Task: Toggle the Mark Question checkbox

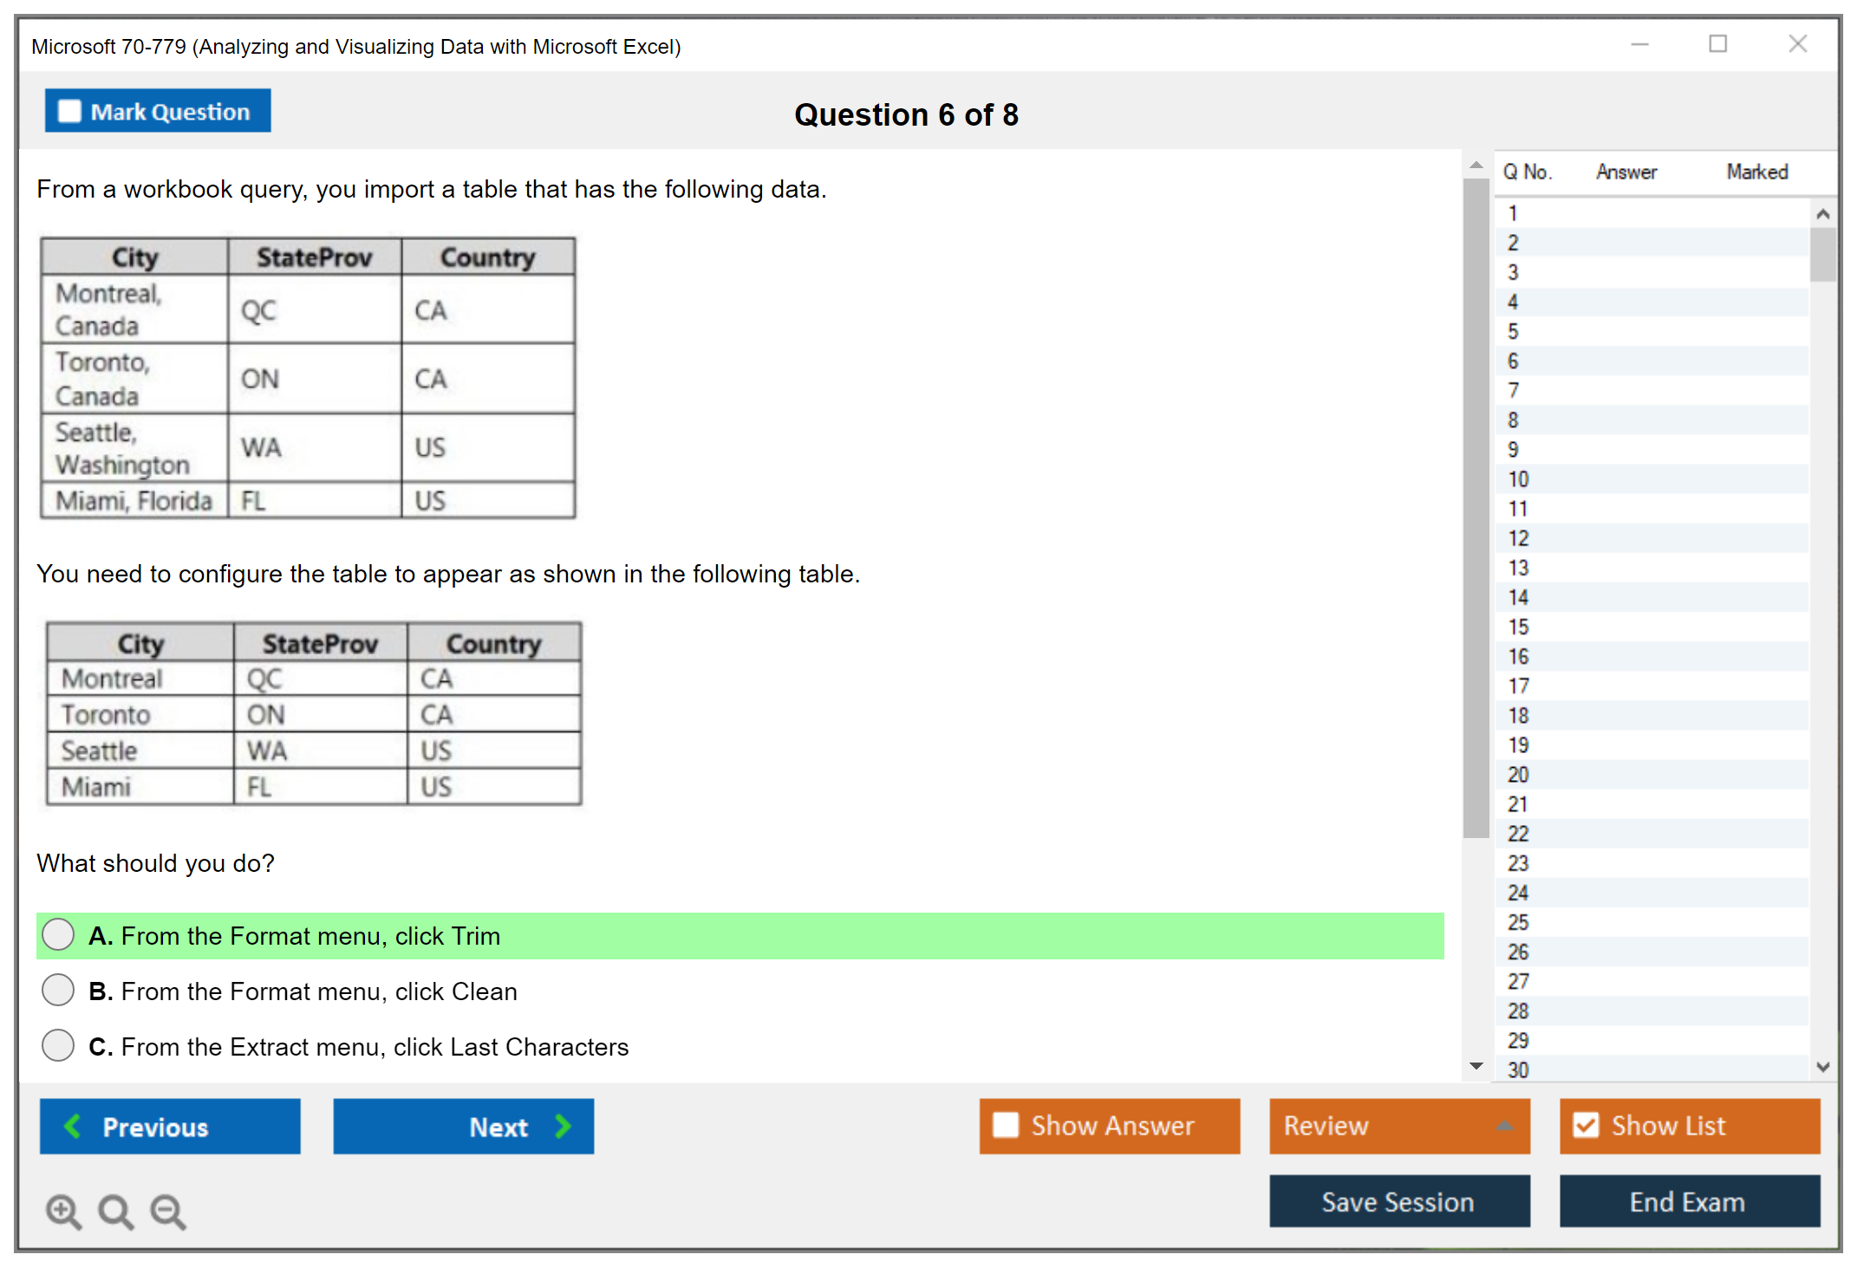Action: pyautogui.click(x=69, y=111)
